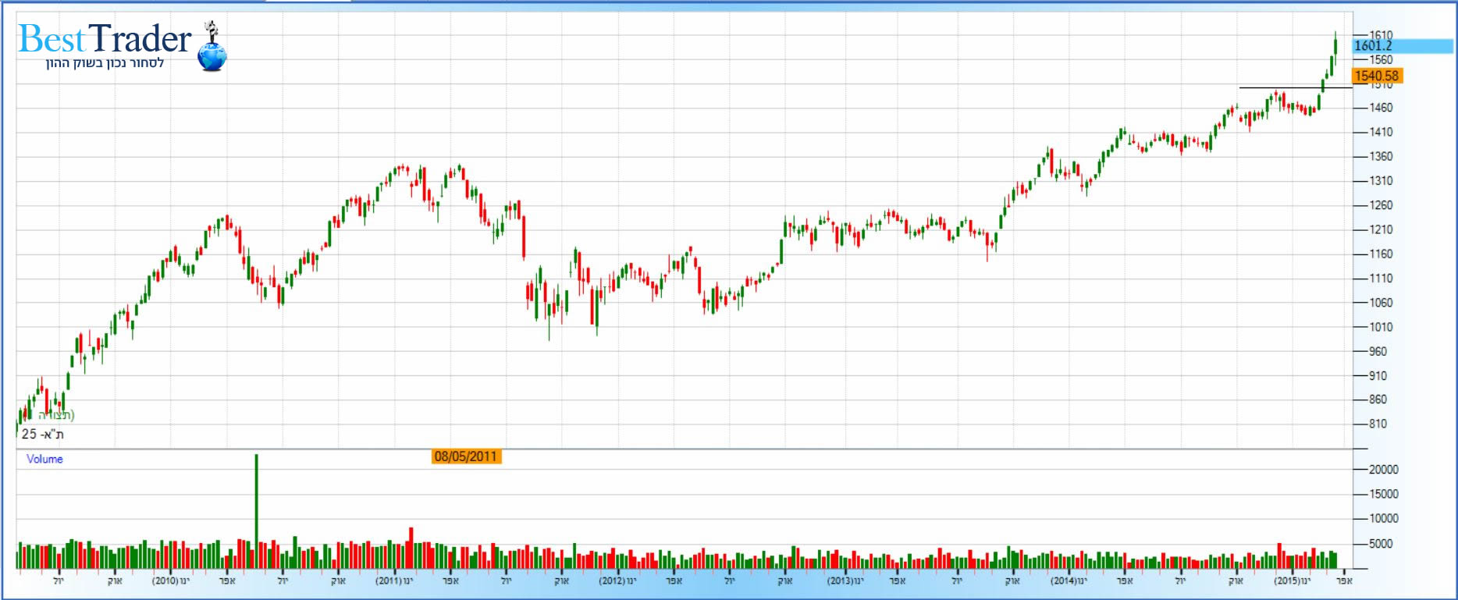The height and width of the screenshot is (600, 1458).
Task: Click the BestTrader globe logo icon
Action: [212, 51]
